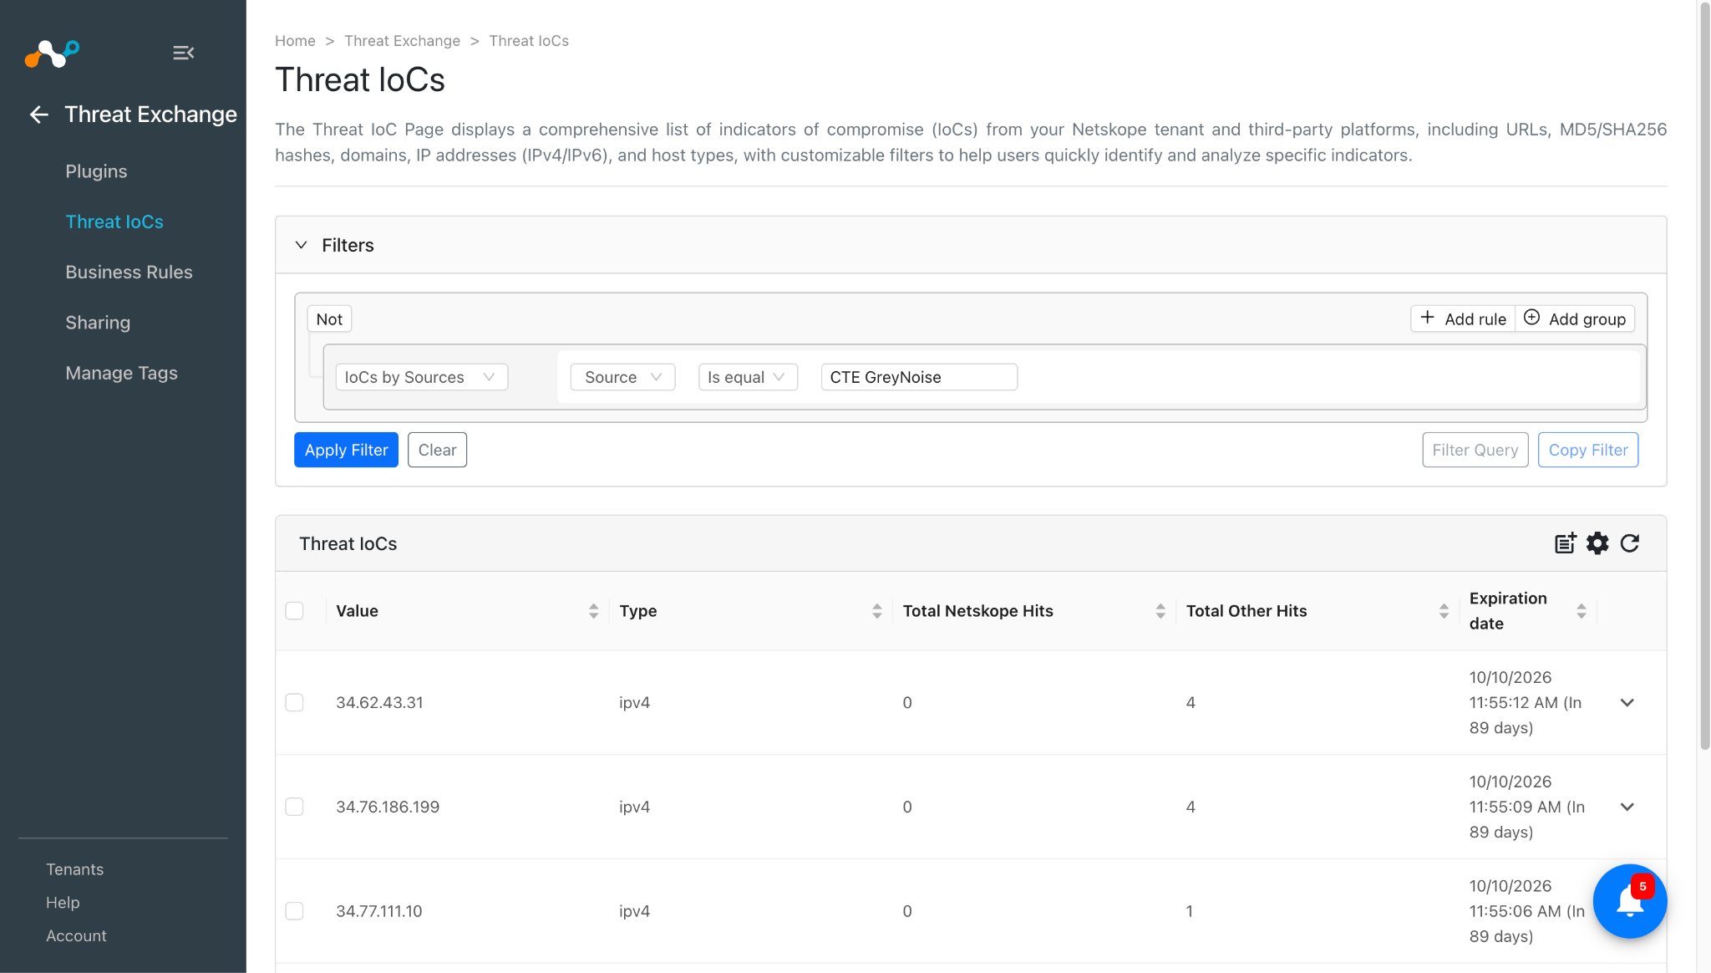This screenshot has height=973, width=1711.
Task: Toggle the Not filter condition
Action: coord(329,318)
